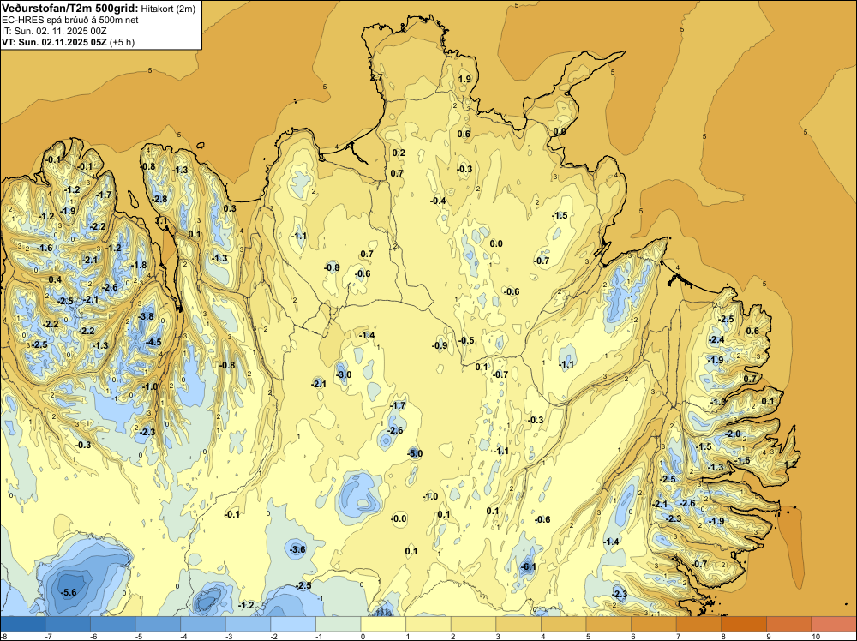Click the temperature value -3.8 on the map
This screenshot has width=857, height=641.
pos(146,316)
